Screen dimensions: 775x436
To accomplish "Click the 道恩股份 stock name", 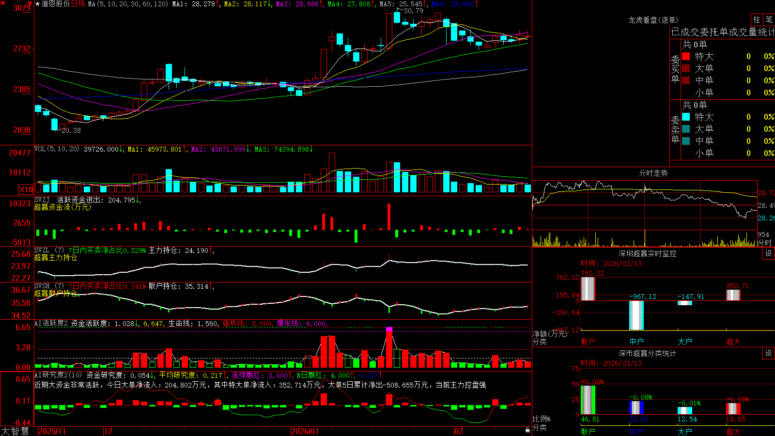I will click(x=55, y=4).
